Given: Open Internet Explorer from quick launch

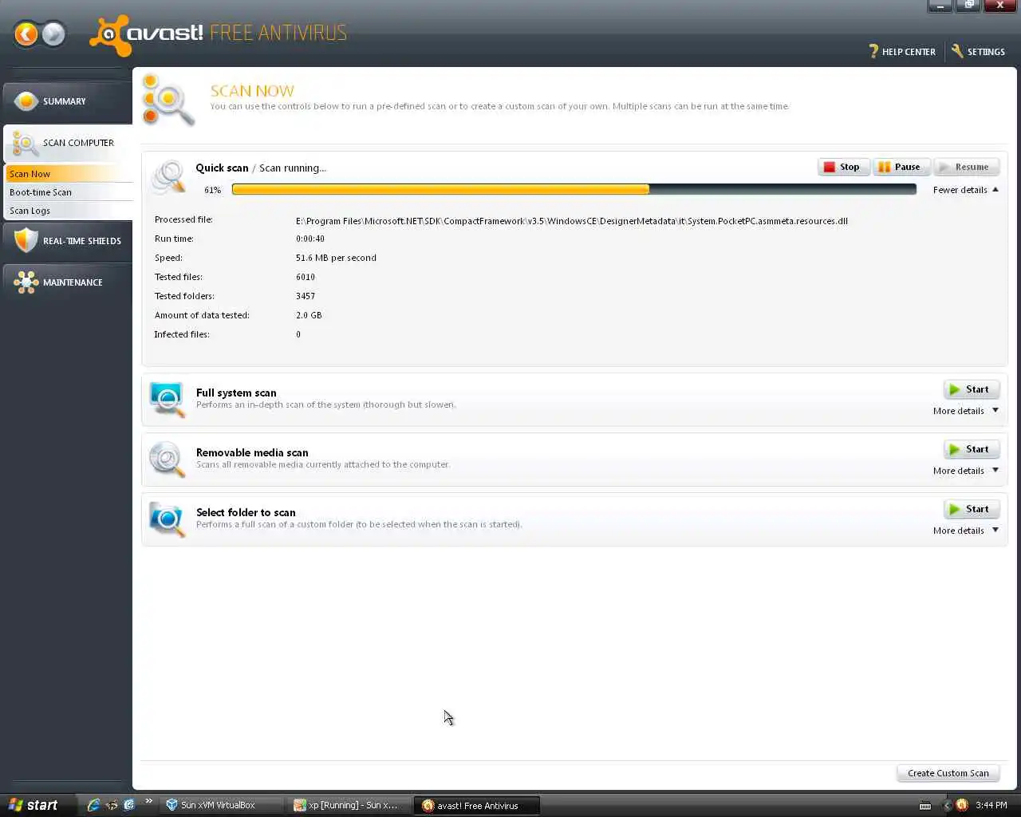Looking at the screenshot, I should (93, 805).
